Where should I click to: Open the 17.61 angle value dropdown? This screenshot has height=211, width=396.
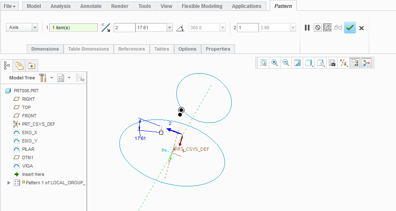169,28
